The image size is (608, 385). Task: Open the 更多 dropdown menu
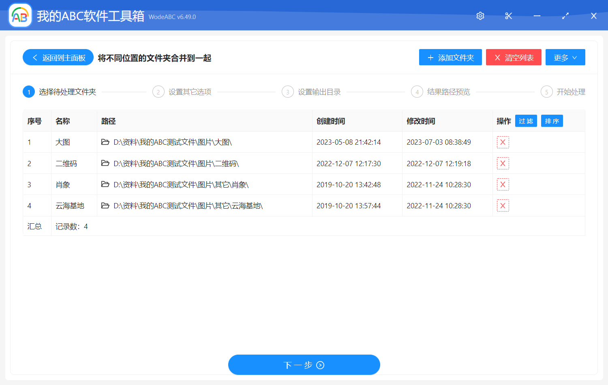tap(565, 57)
